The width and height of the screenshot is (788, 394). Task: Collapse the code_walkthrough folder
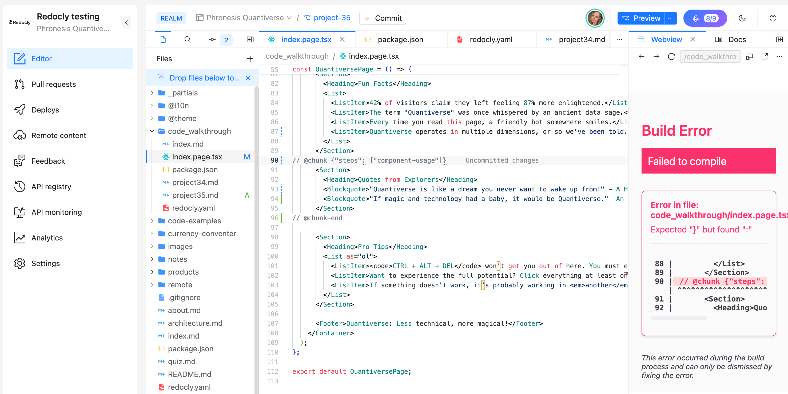152,131
